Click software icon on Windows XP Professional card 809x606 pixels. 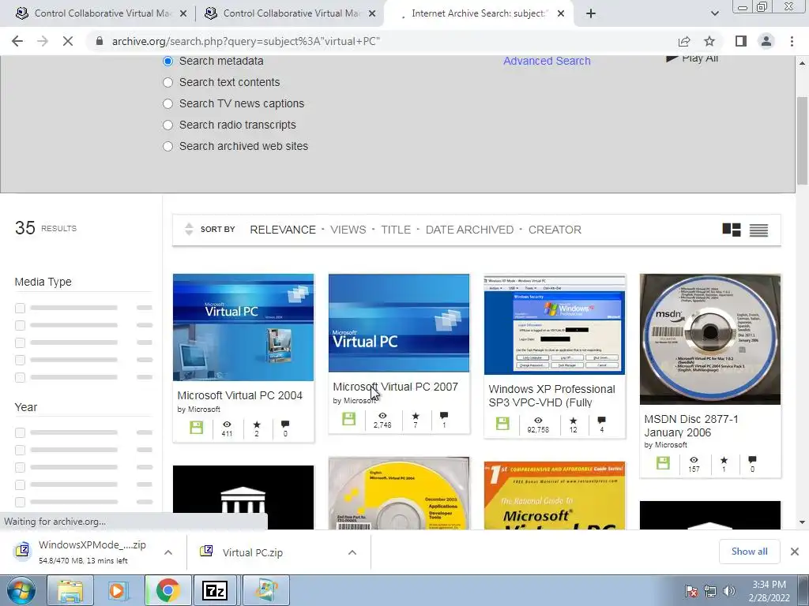[x=502, y=423]
